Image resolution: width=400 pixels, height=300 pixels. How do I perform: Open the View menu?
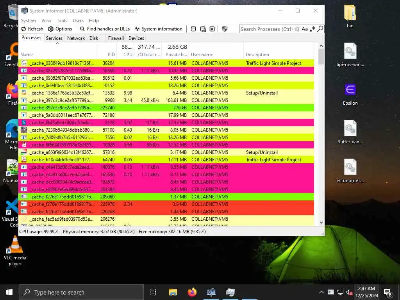tap(46, 21)
